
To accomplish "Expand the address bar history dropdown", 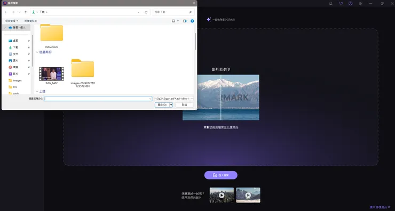I will coord(138,12).
